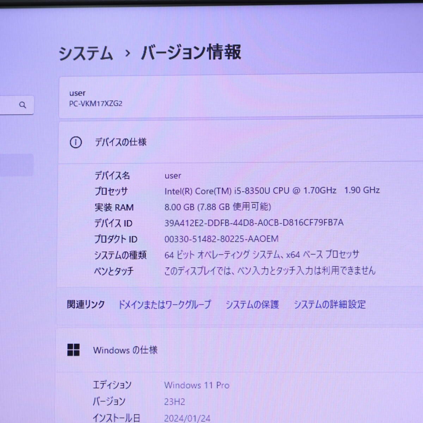The image size is (423, 423).
Task: Open システムの詳細設定 link
Action: tap(330, 304)
